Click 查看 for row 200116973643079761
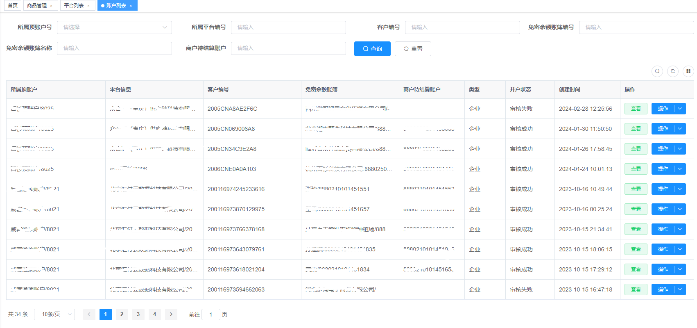Viewport: 697px width, 328px height. [x=636, y=249]
